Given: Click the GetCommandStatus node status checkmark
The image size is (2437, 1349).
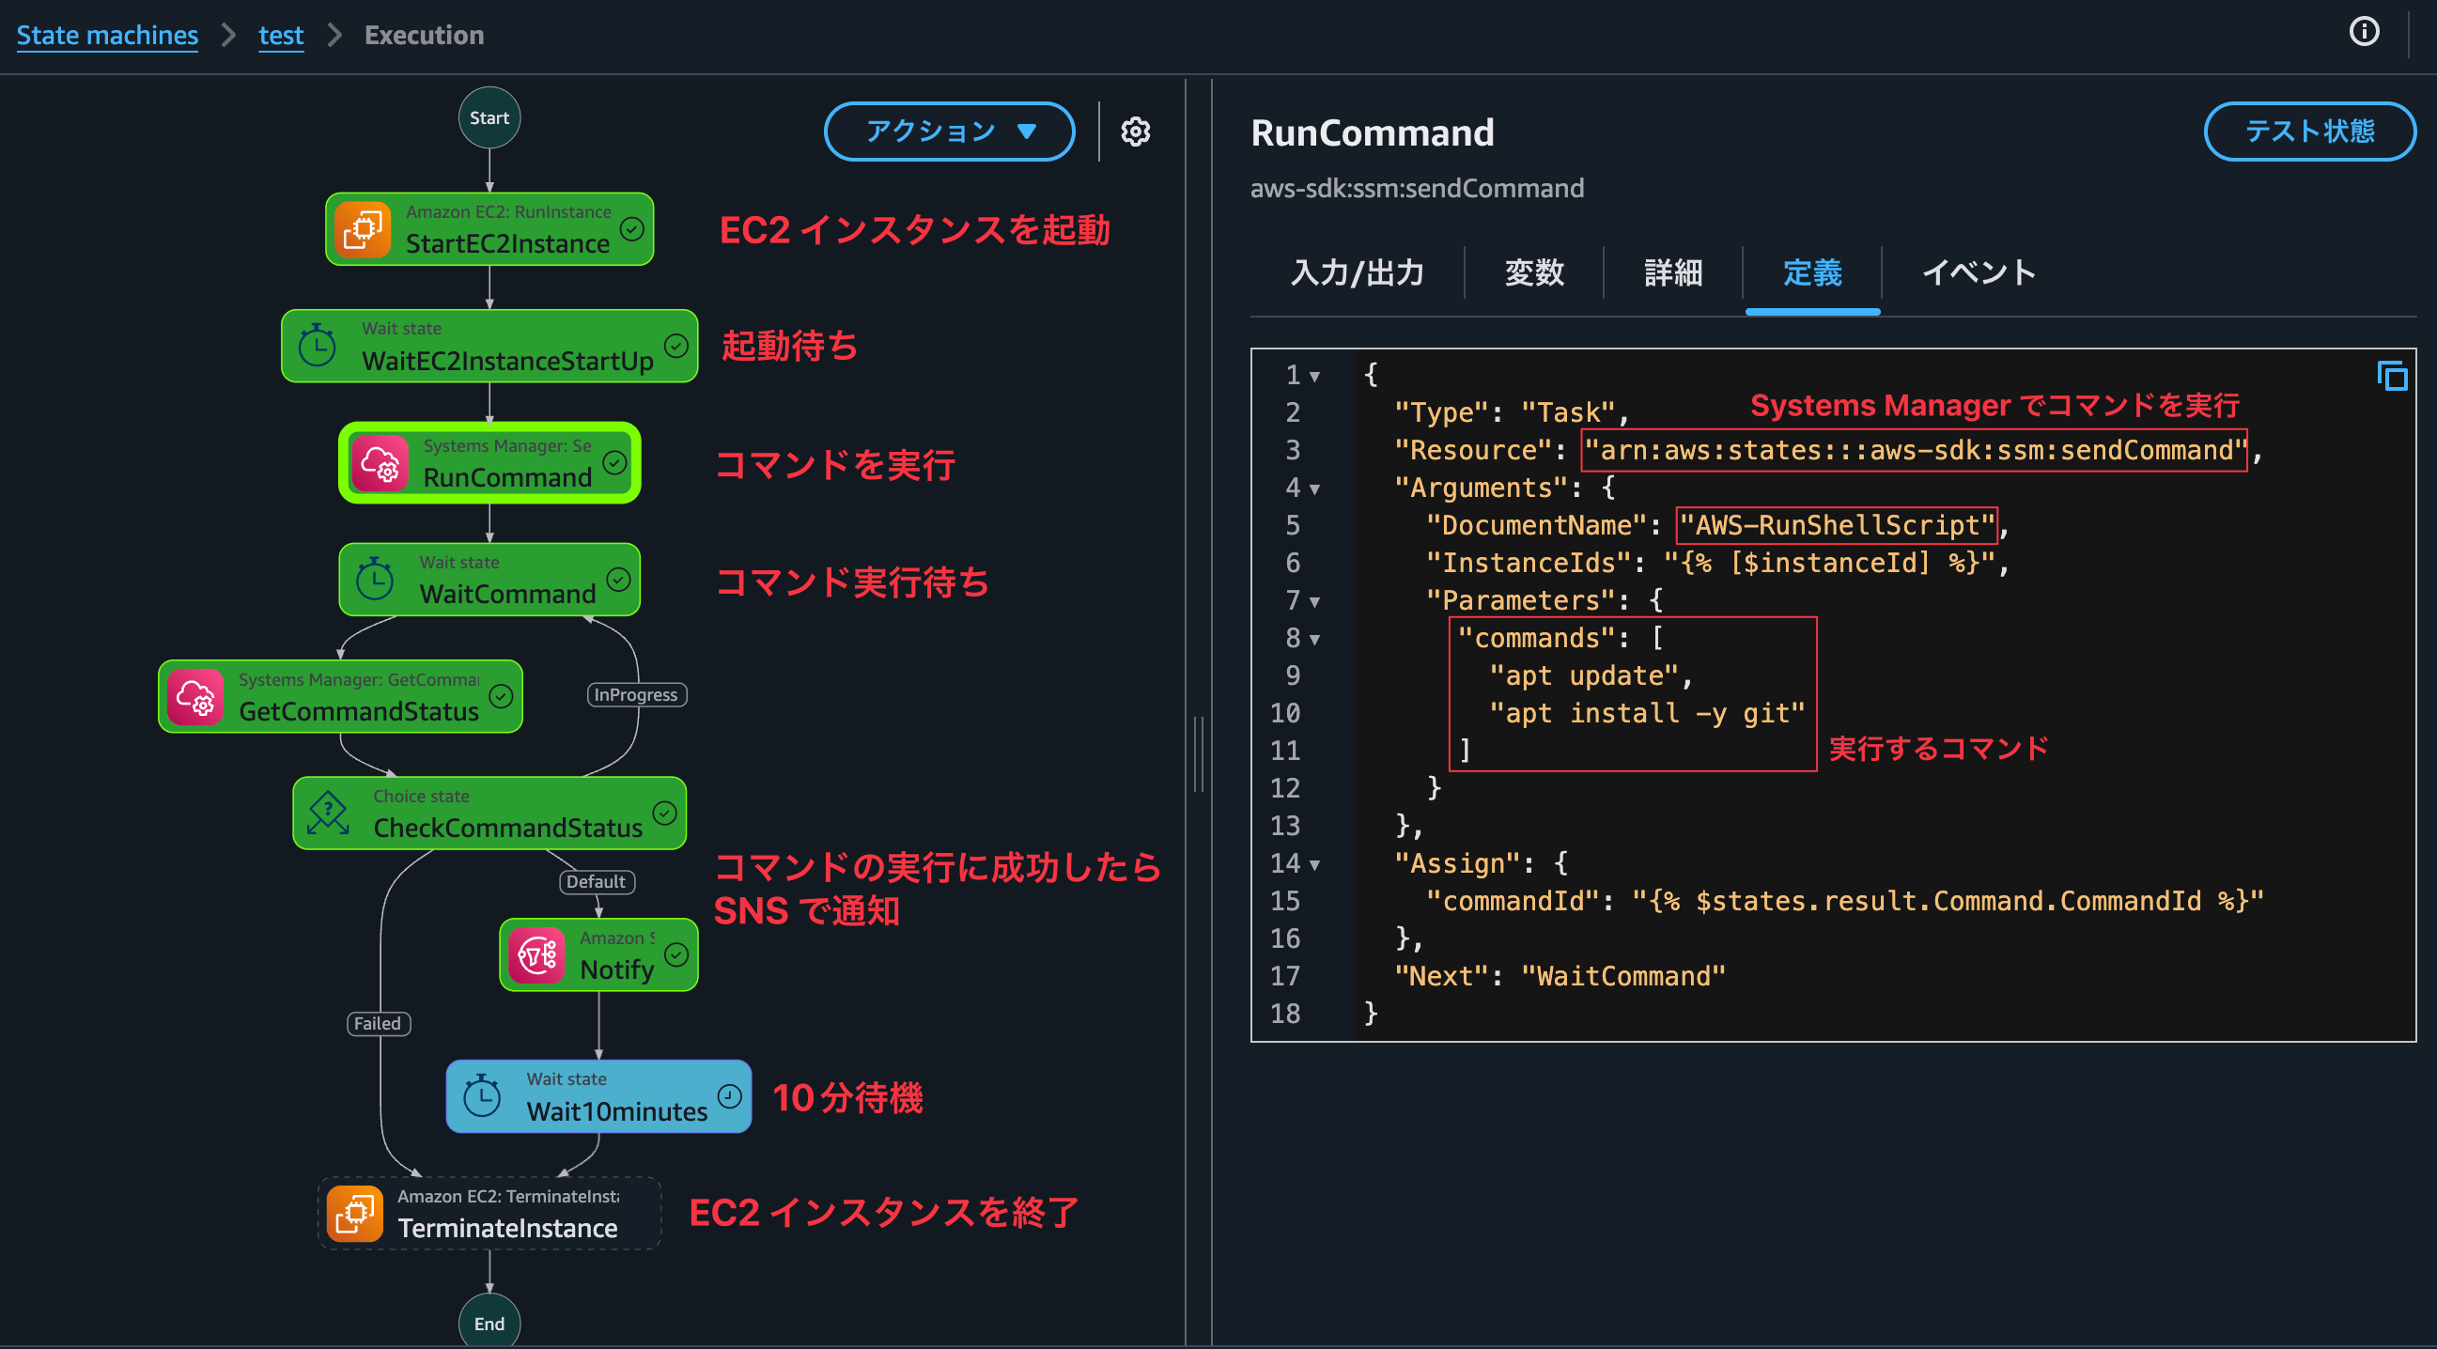Looking at the screenshot, I should (x=501, y=696).
